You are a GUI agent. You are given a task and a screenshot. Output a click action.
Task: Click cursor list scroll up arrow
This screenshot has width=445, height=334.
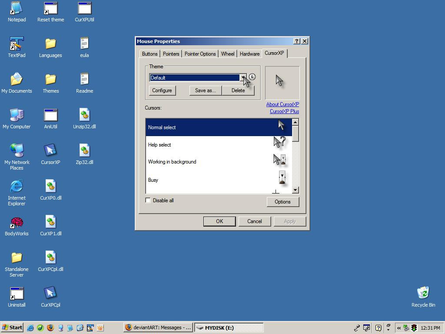295,122
